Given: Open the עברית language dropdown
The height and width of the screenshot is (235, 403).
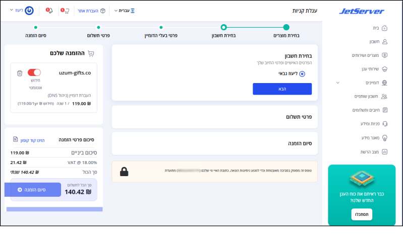Looking at the screenshot, I should (125, 11).
